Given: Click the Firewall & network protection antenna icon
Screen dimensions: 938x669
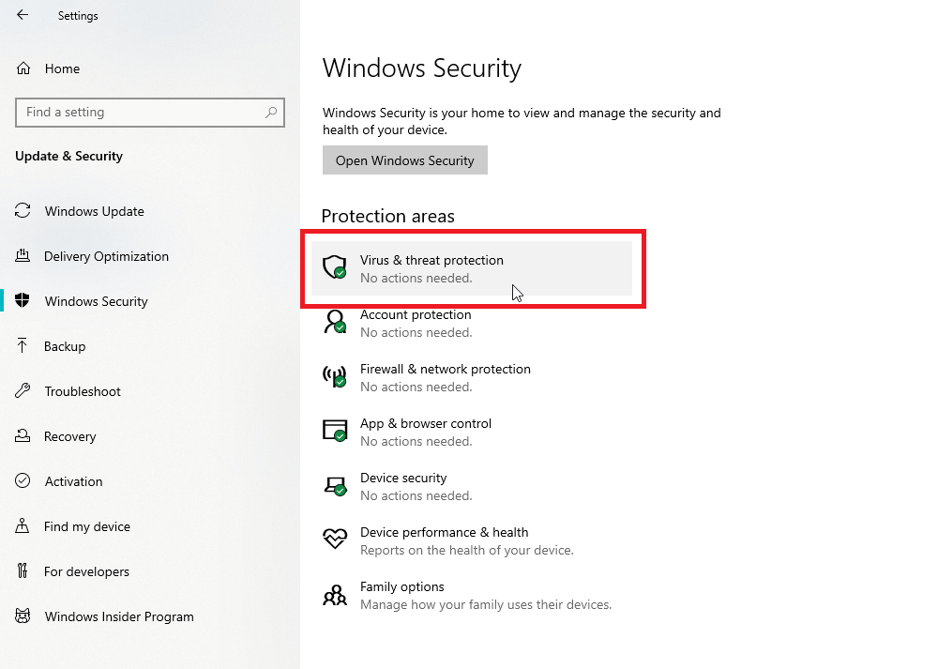Looking at the screenshot, I should [335, 376].
